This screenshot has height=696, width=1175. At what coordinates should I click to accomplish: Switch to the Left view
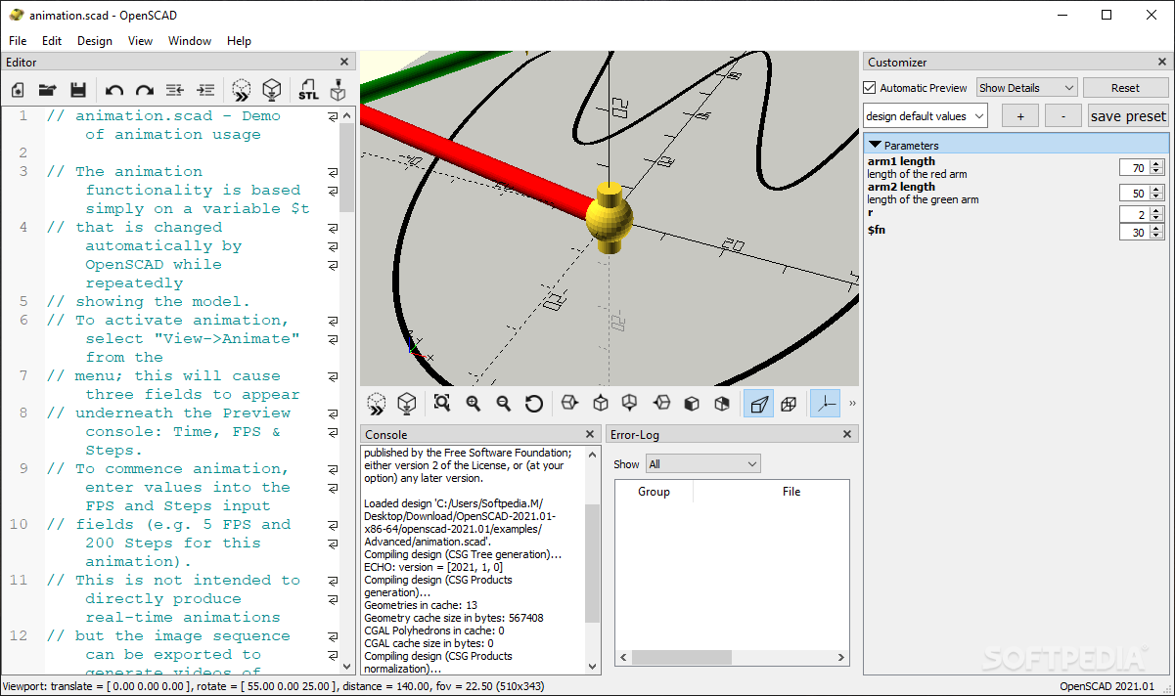coord(661,404)
